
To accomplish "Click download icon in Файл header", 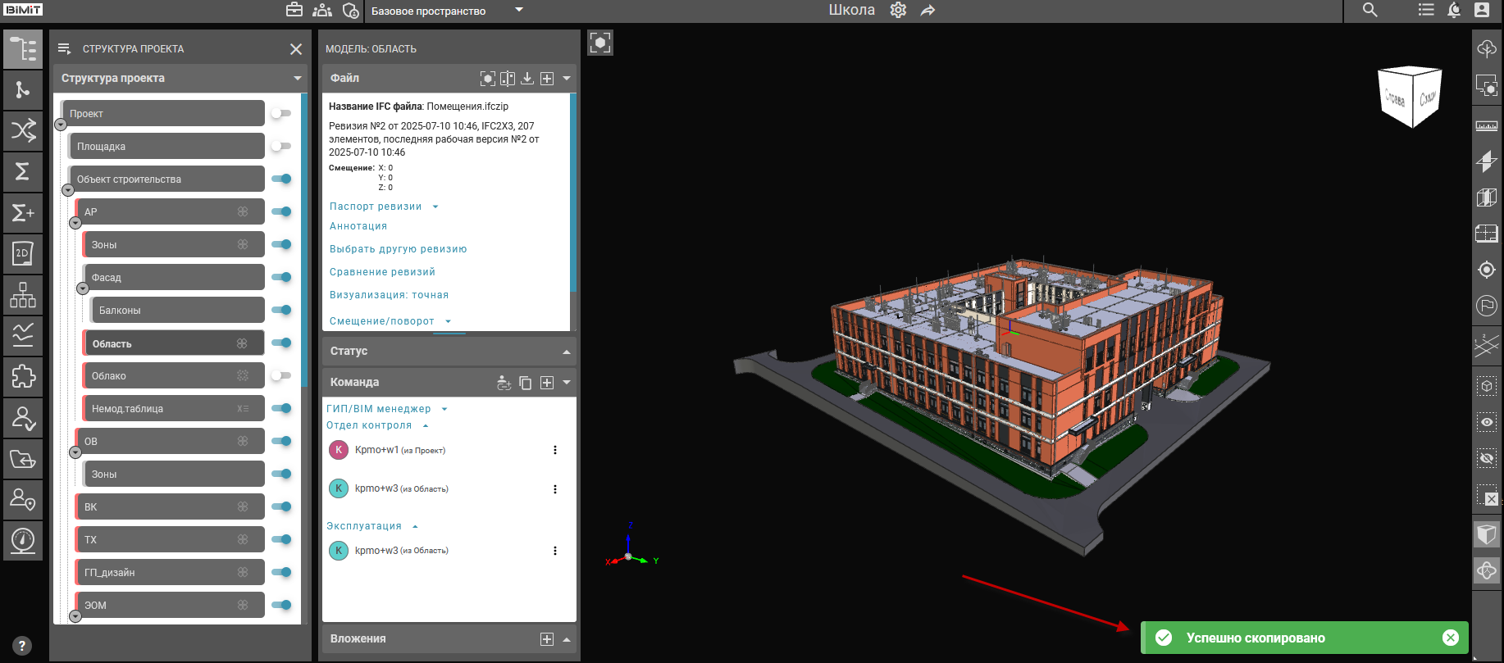I will 527,79.
